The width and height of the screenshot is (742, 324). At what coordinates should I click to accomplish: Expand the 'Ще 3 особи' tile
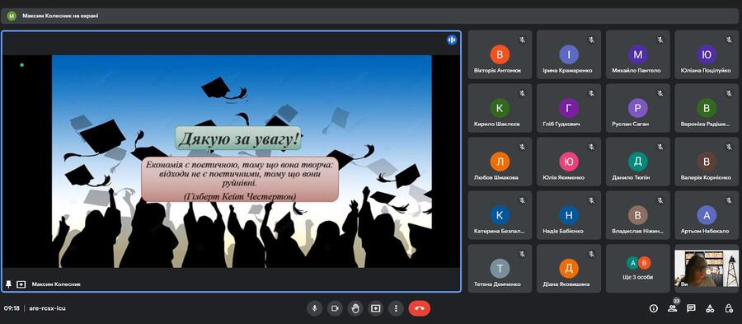point(637,269)
